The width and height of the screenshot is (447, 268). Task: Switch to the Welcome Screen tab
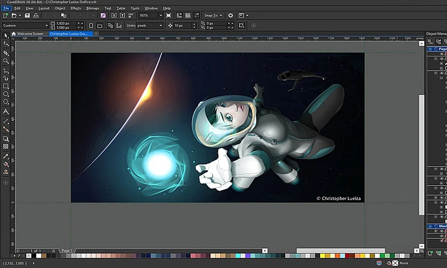tap(30, 34)
